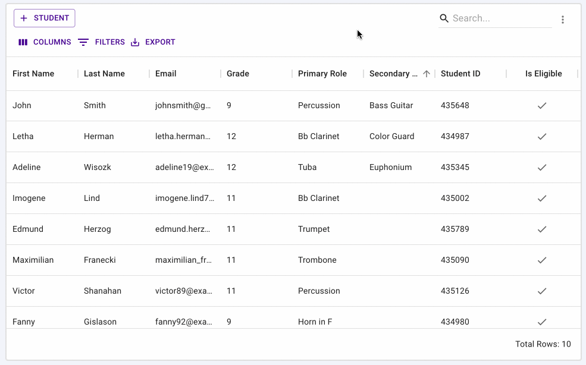Open the Export menu
The width and height of the screenshot is (586, 365).
[153, 42]
